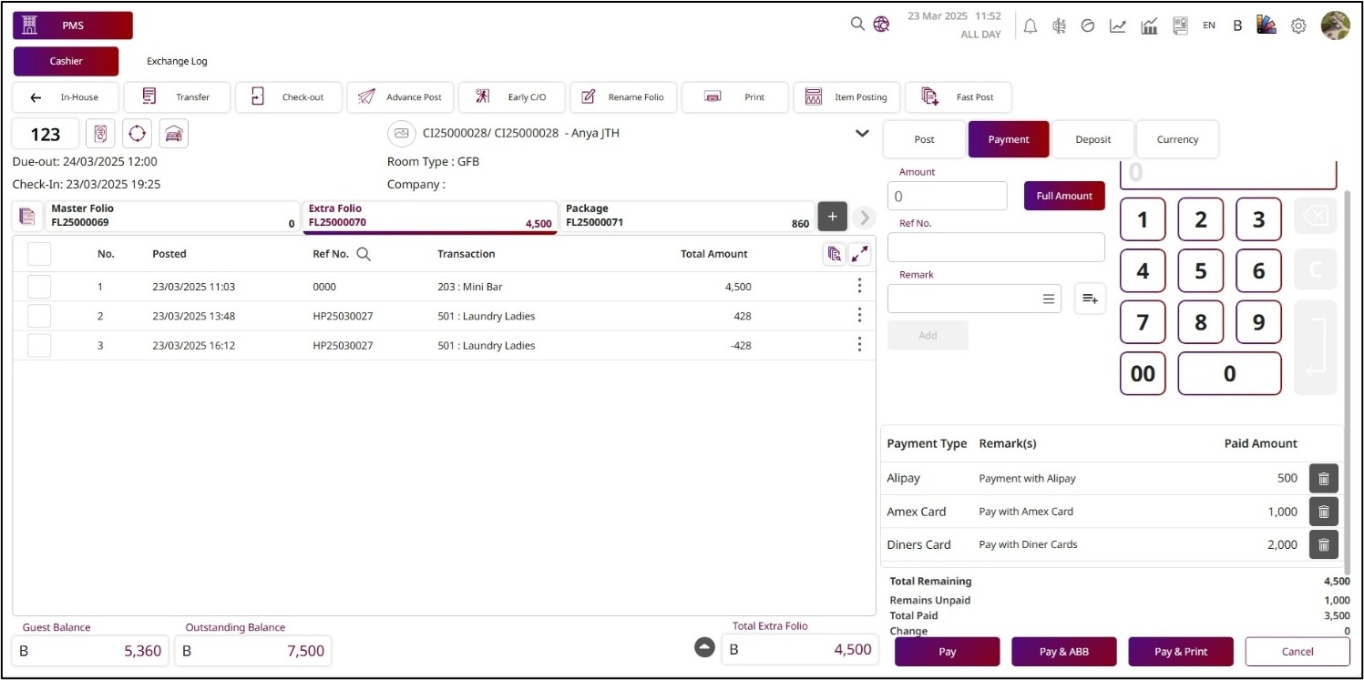Open the Remark dropdown list

pyautogui.click(x=1048, y=299)
